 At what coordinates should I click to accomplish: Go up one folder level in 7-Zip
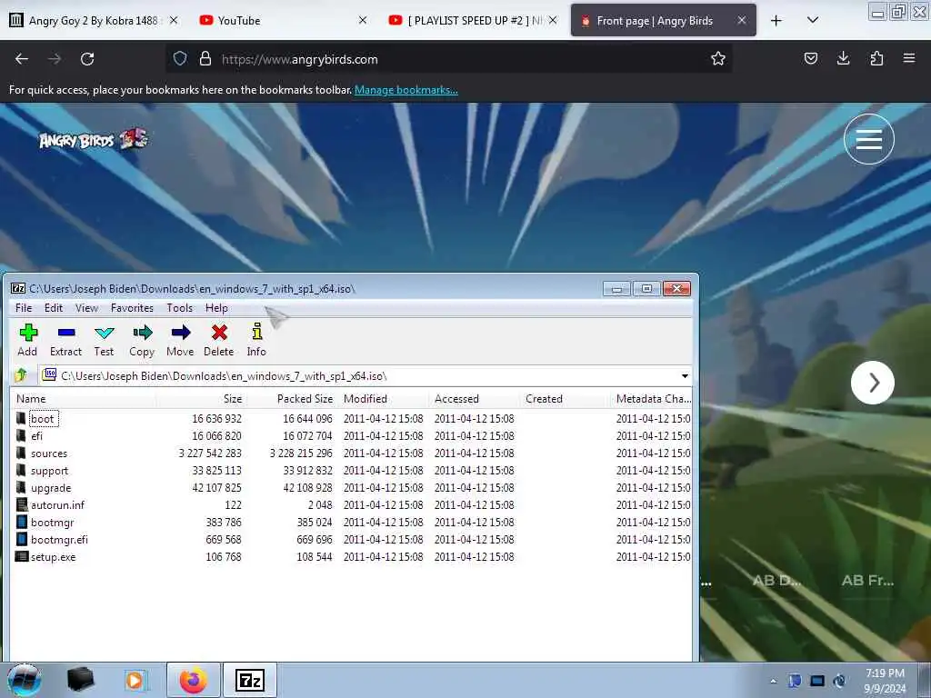point(22,375)
